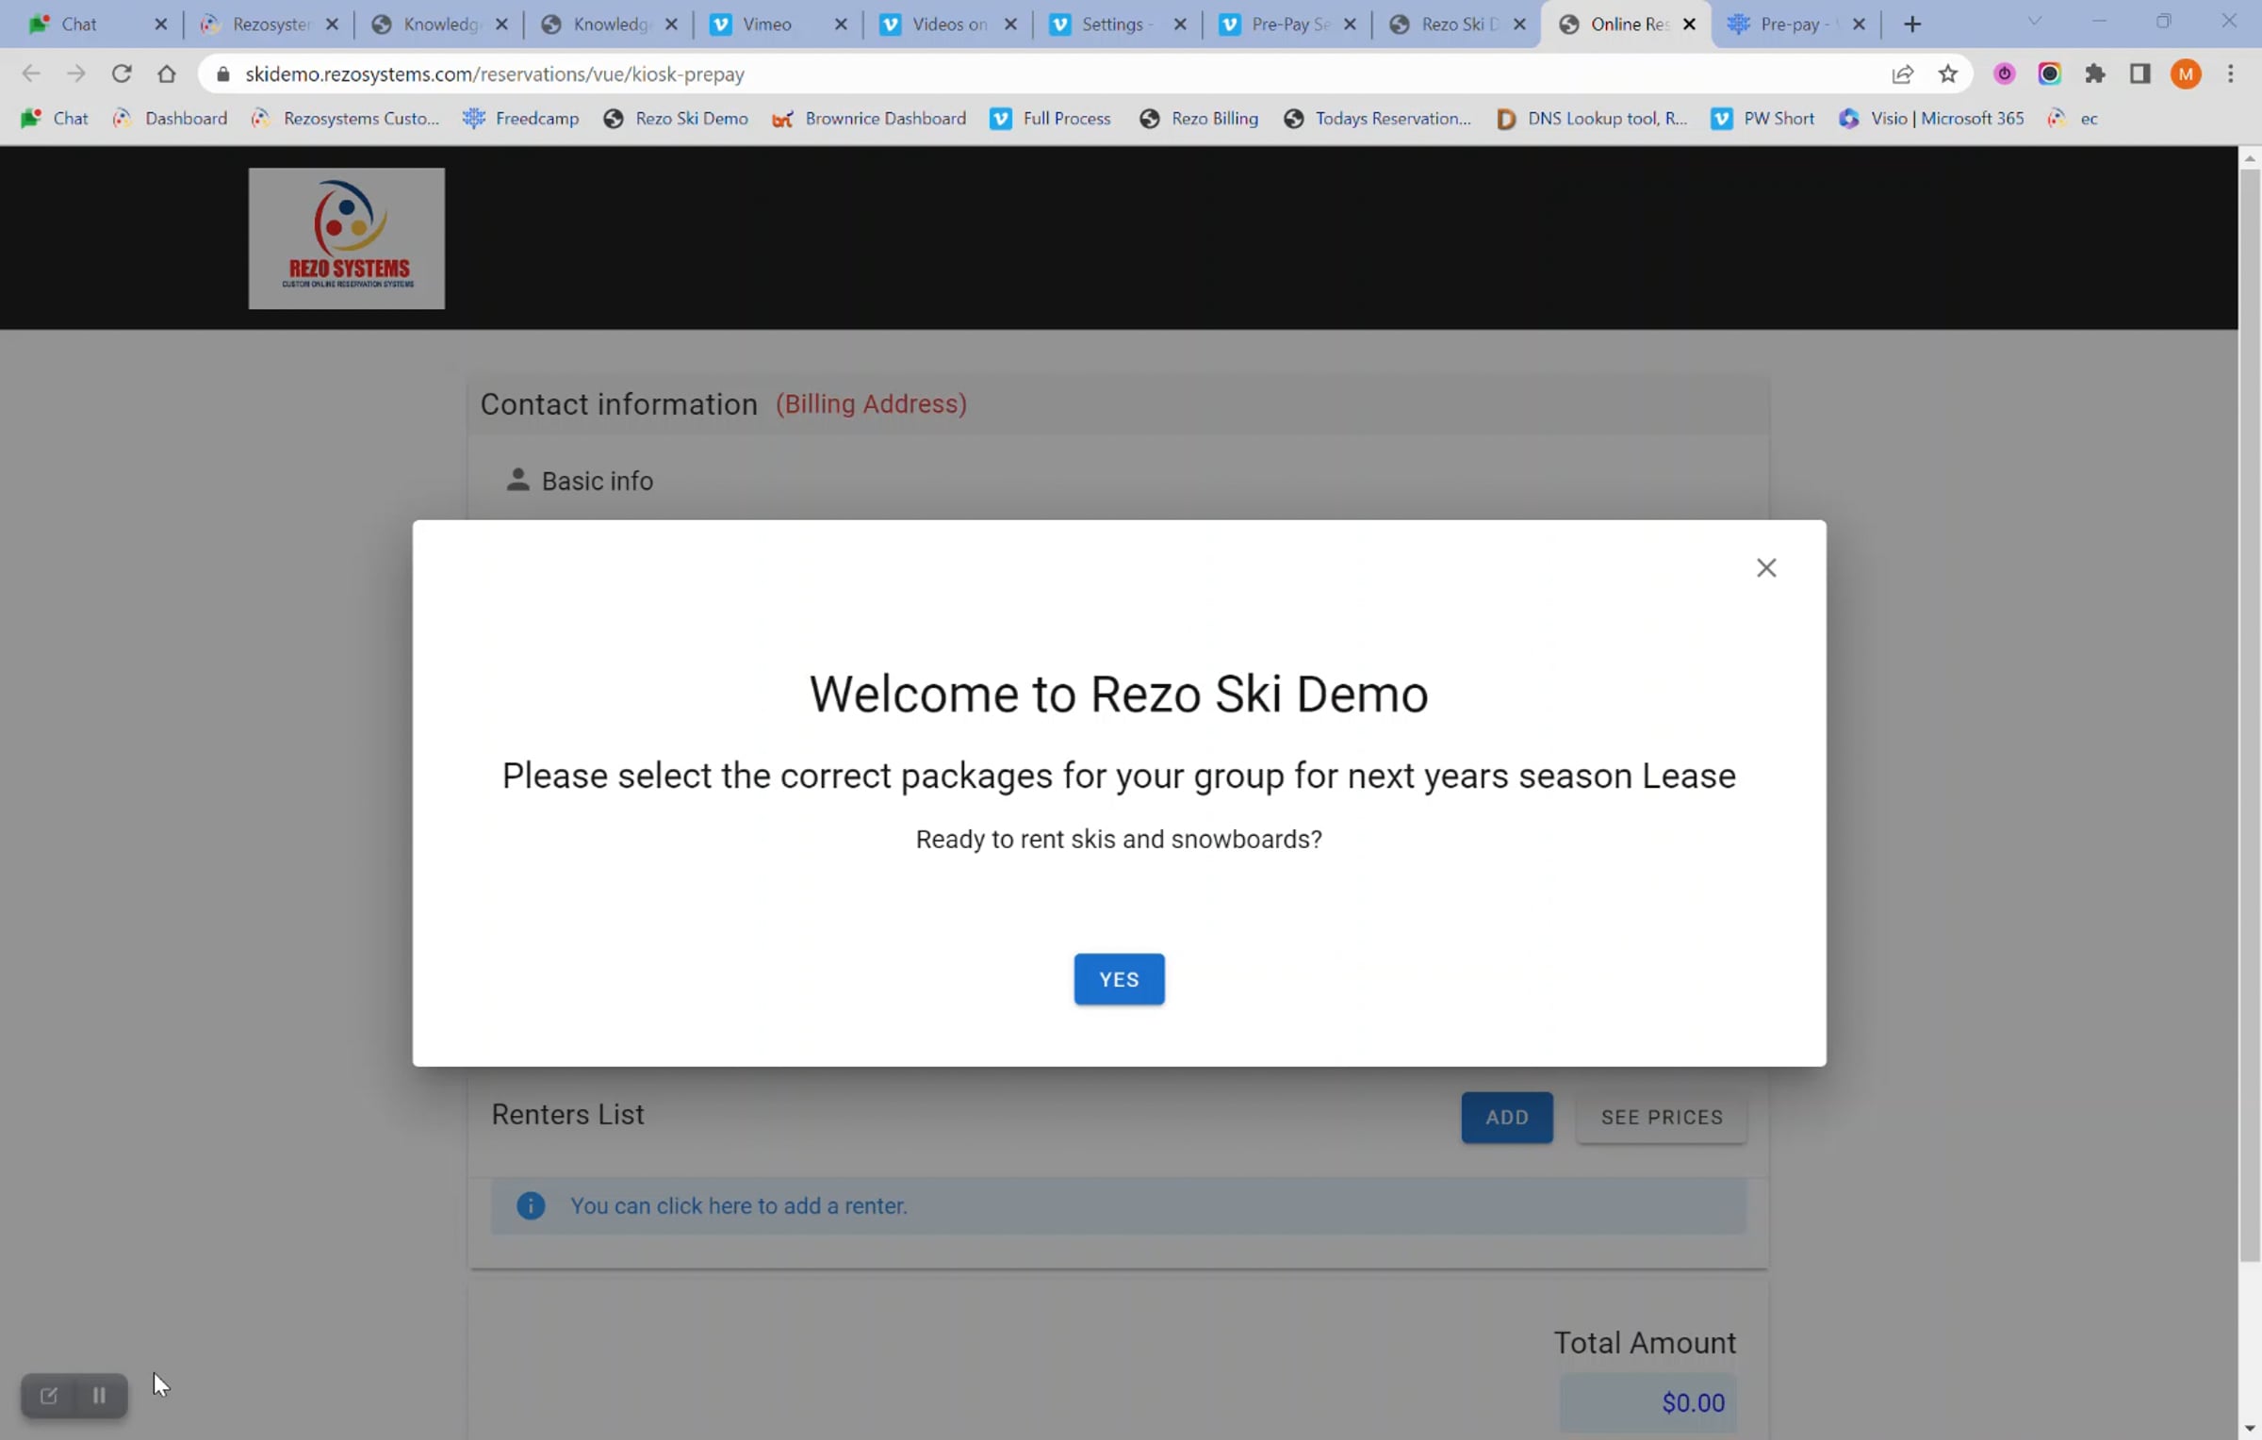Close the Vimeo tab
The width and height of the screenshot is (2262, 1440).
tap(842, 25)
